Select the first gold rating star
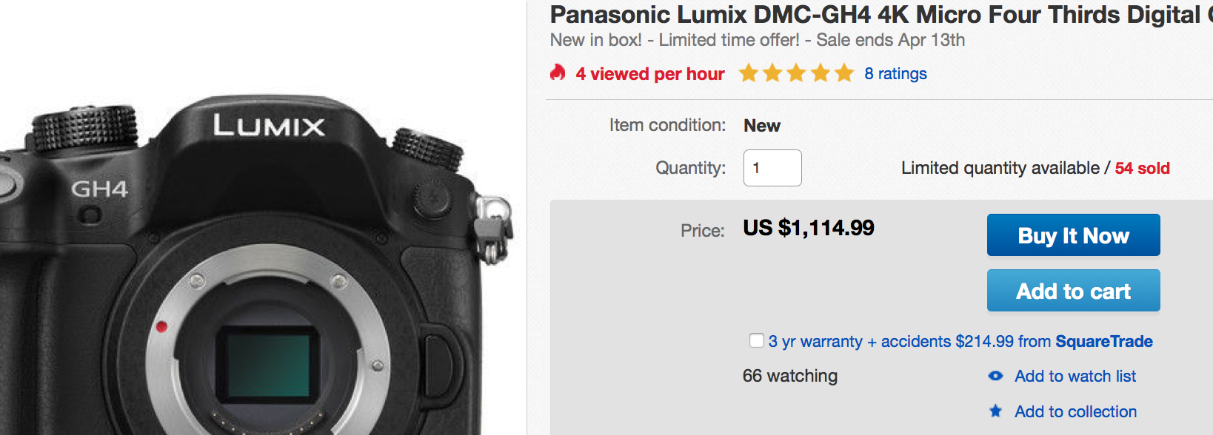 [x=748, y=73]
